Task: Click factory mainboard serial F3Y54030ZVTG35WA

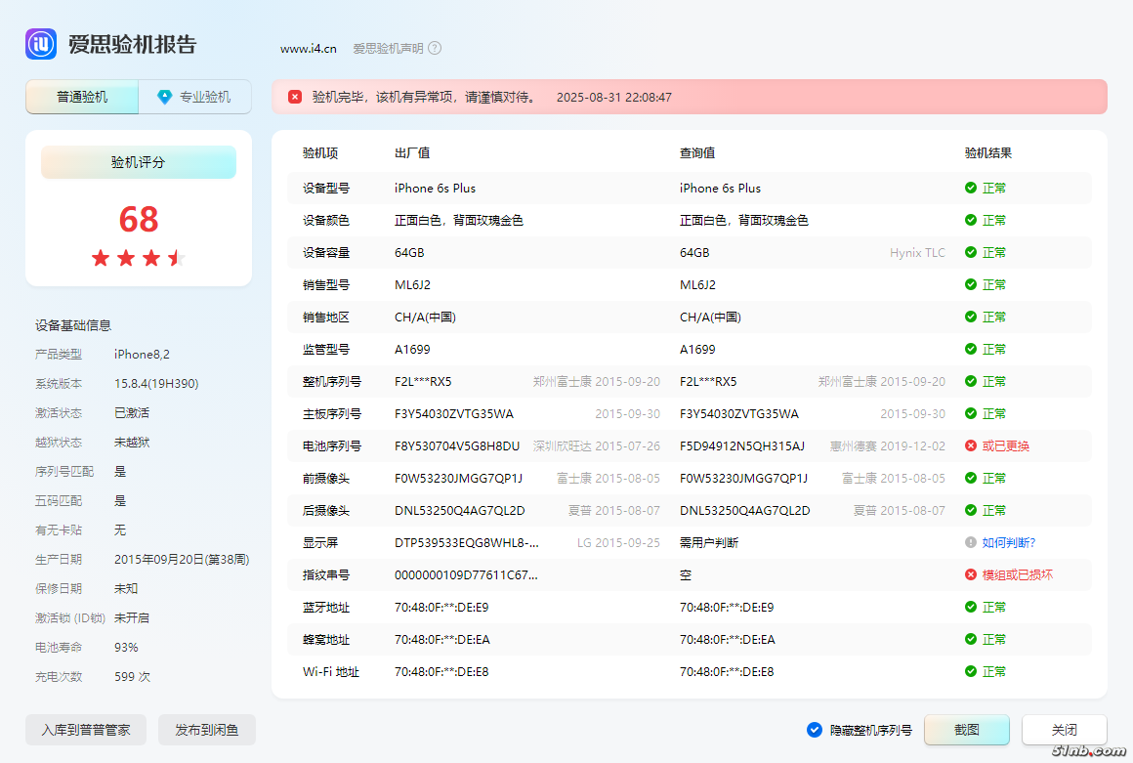Action: [x=454, y=414]
